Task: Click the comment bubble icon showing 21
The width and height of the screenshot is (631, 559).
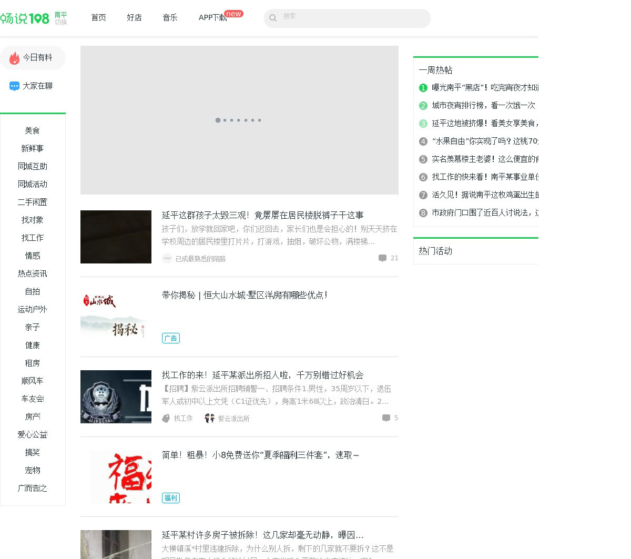Action: tap(382, 258)
